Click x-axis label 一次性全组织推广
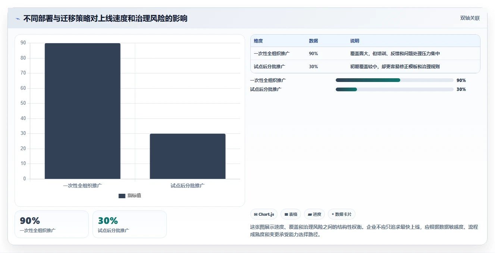This screenshot has height=253, width=495. 82,185
